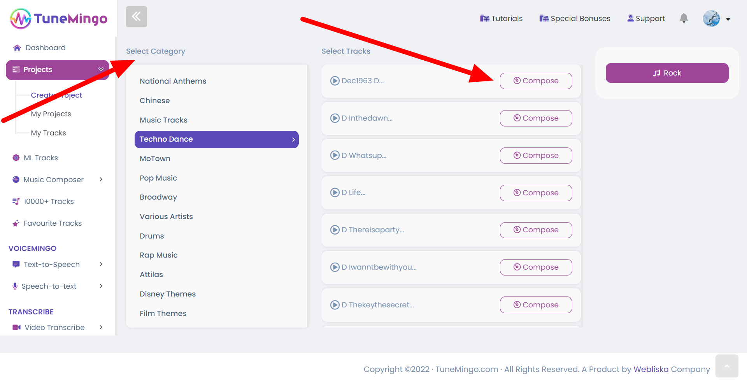The height and width of the screenshot is (386, 747).
Task: Open the Tutorials page
Action: click(501, 18)
